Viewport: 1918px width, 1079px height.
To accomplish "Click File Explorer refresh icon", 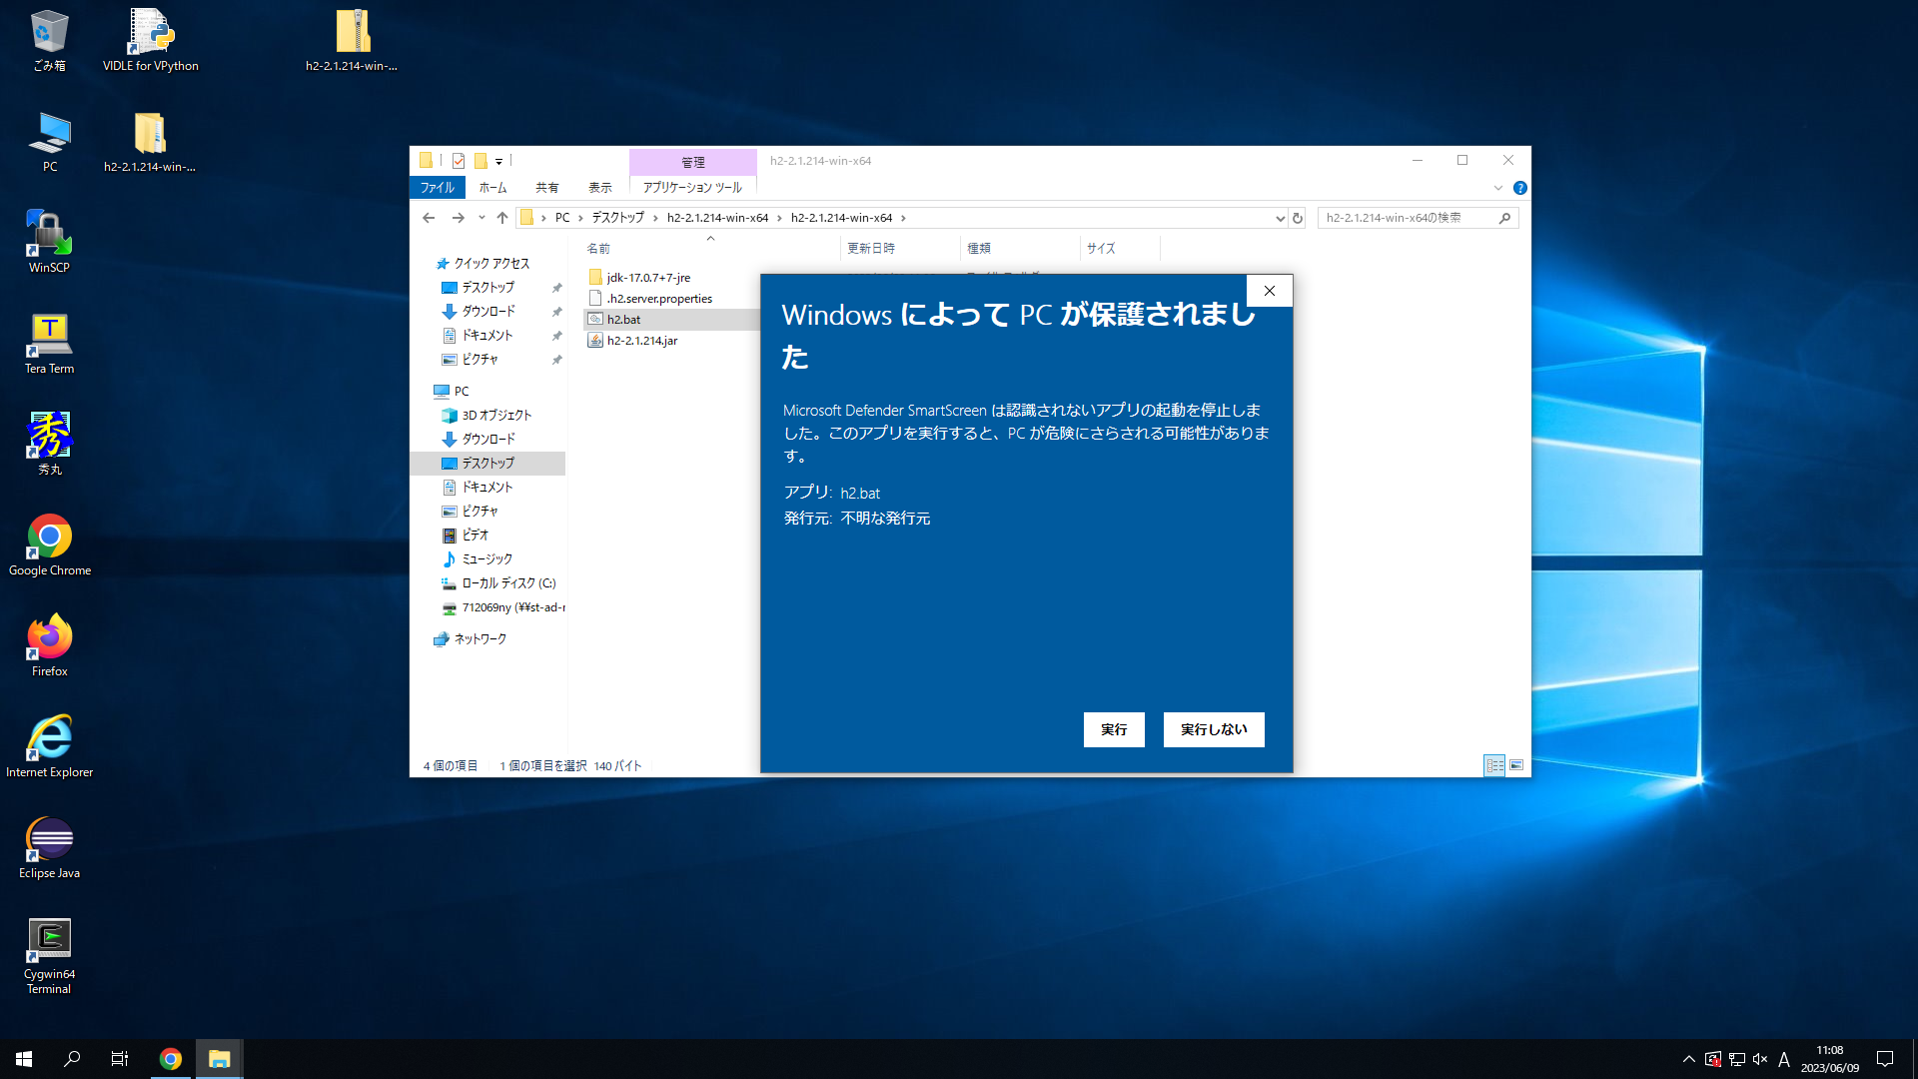I will 1298,218.
